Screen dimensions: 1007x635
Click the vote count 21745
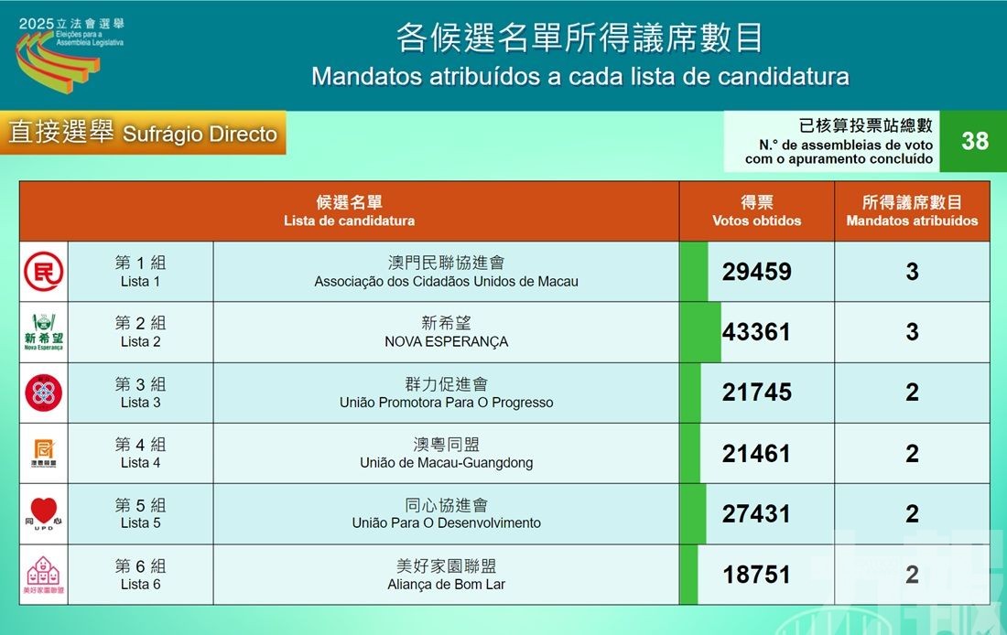(x=756, y=393)
